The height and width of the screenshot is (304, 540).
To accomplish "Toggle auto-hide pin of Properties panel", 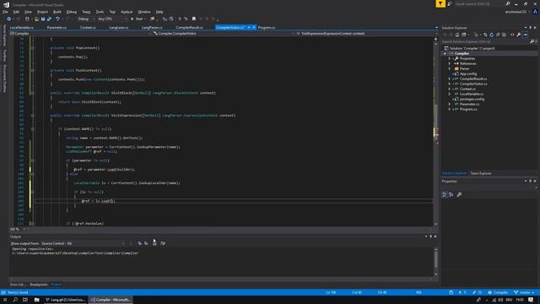I will pyautogui.click(x=531, y=181).
